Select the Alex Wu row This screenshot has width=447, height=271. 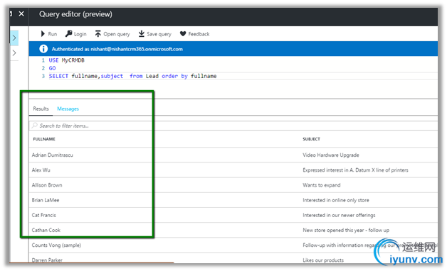(233, 170)
